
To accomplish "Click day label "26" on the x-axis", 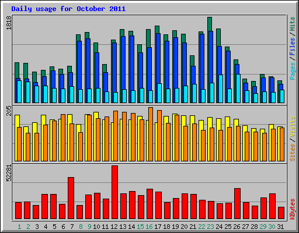I will pos(237,227).
